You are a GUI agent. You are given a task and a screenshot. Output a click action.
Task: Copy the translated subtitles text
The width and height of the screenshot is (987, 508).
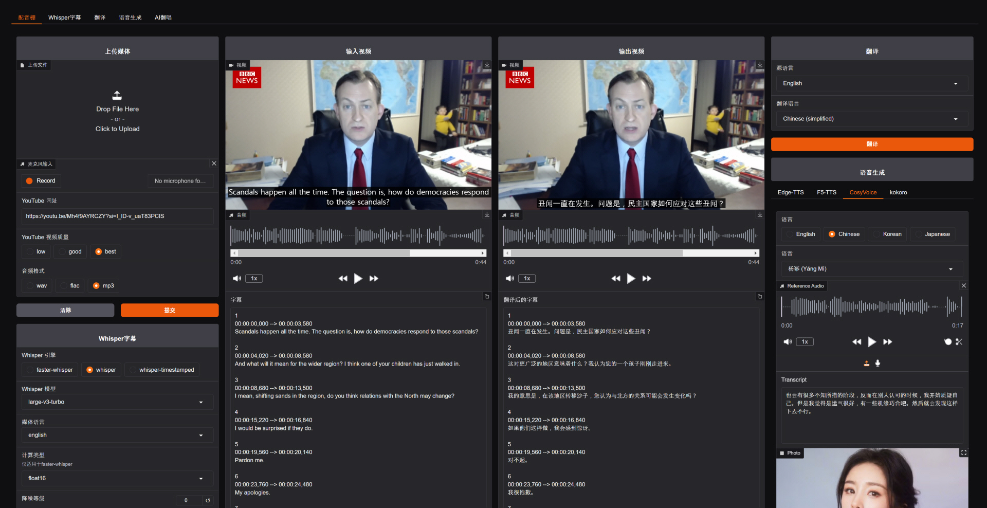pyautogui.click(x=760, y=297)
